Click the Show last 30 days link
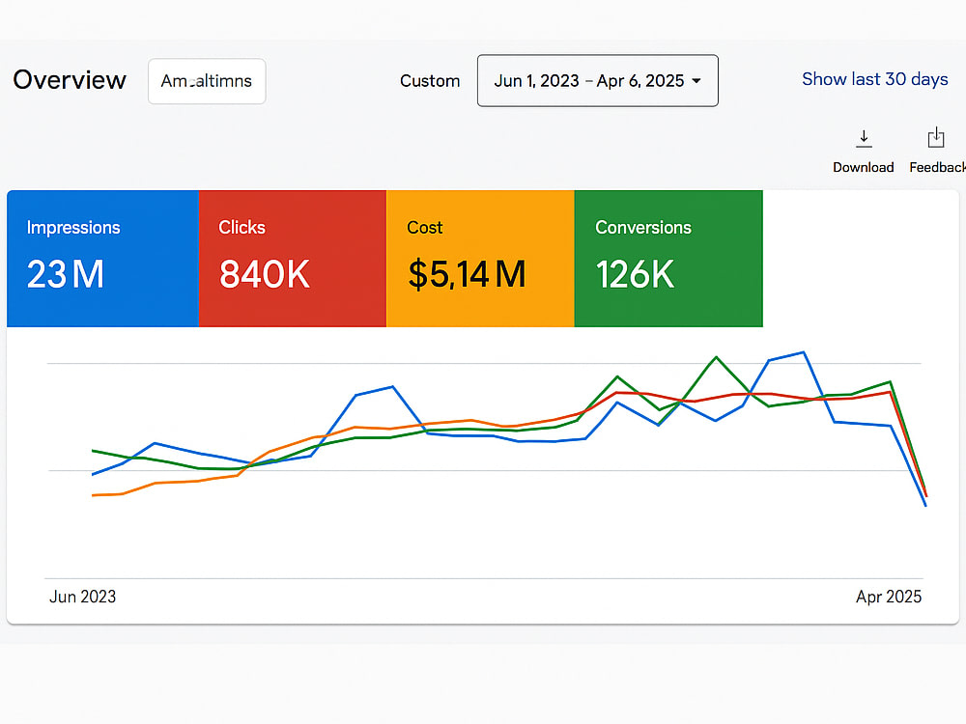Screen dimensions: 966x724 [875, 79]
